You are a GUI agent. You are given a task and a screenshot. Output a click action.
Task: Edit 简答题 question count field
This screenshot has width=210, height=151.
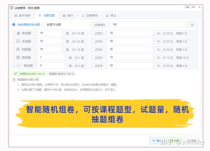pyautogui.click(x=51, y=57)
